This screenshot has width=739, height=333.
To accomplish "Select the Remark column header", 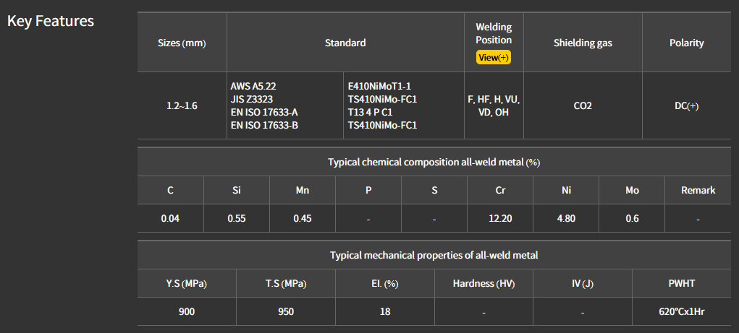I will click(698, 191).
